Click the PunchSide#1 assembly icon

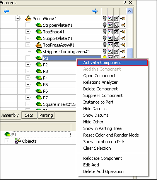28,19
